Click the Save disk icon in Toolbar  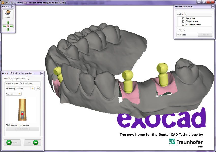[x=8, y=13]
